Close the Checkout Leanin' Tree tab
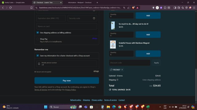The image size is (197, 110). point(61,2)
